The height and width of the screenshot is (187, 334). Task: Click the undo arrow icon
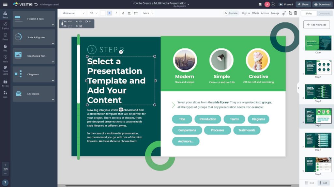[x=36, y=5]
